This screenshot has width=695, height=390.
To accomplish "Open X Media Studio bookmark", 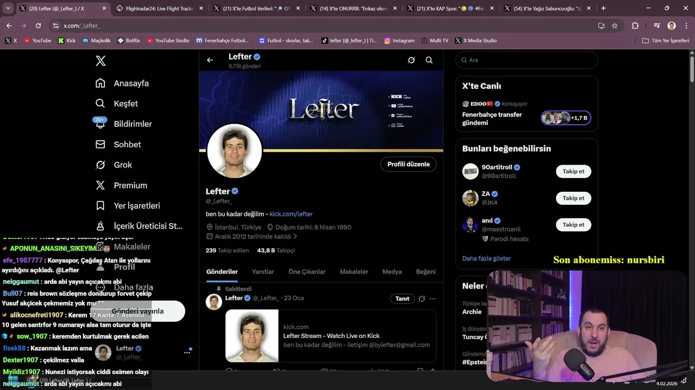I will coord(476,41).
